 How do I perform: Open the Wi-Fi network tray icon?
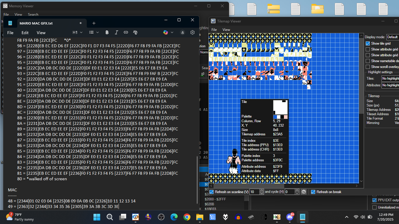point(355,217)
